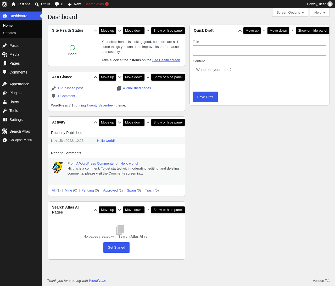Screen dimensions: 335x286
Task: Click the Tools wrench icon
Action: point(5,111)
